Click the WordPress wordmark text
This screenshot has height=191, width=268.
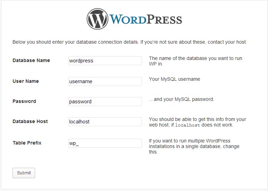pyautogui.click(x=145, y=19)
